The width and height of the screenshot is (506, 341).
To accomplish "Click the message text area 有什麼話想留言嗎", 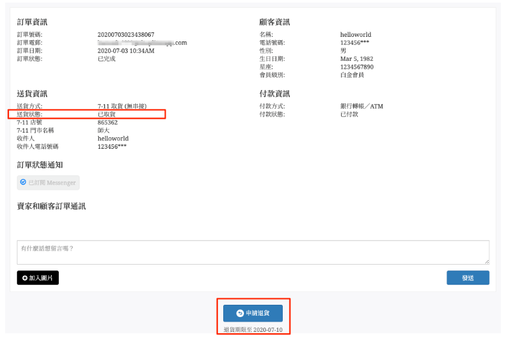I will pyautogui.click(x=253, y=252).
